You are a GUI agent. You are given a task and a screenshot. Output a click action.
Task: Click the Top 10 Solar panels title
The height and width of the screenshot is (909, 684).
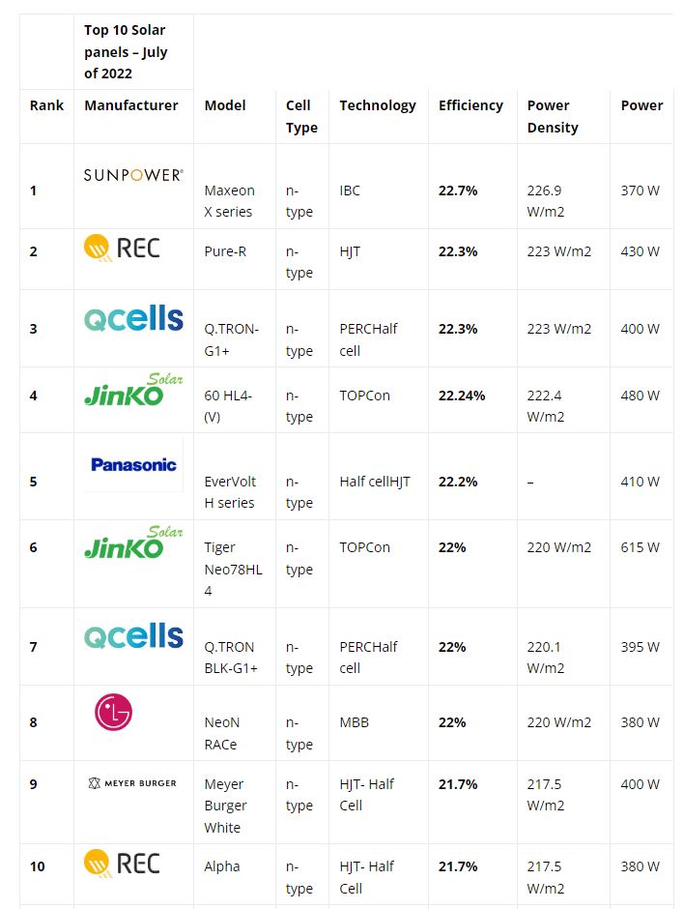tap(126, 51)
